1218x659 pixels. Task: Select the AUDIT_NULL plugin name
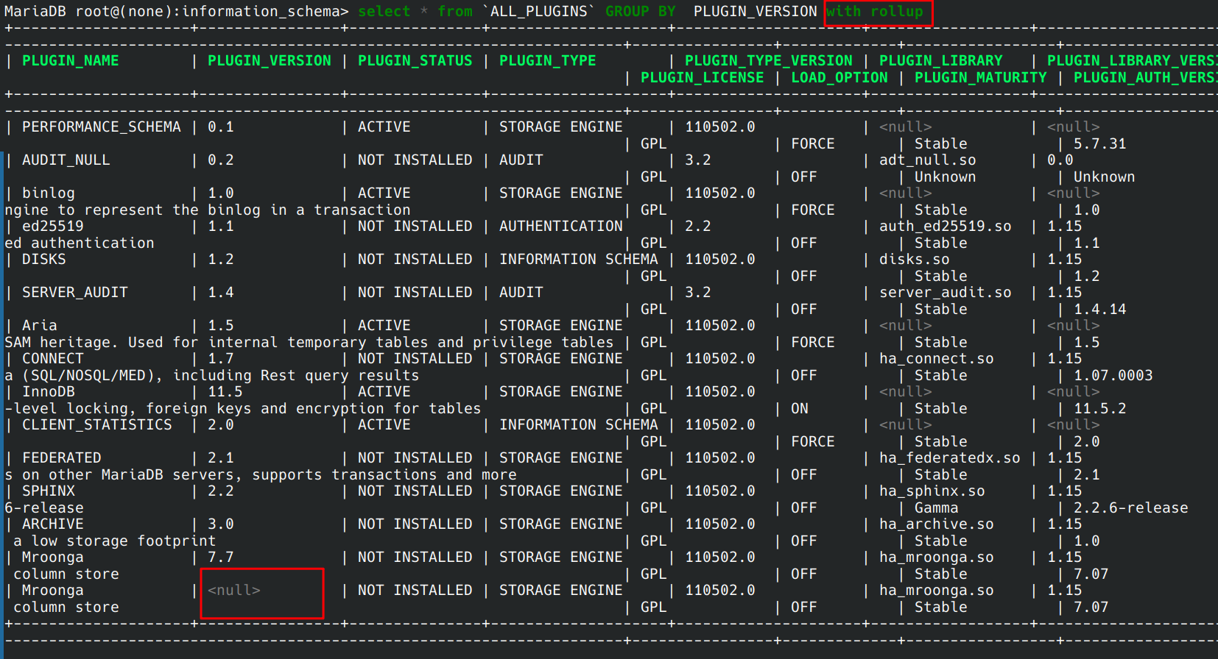pyautogui.click(x=66, y=160)
